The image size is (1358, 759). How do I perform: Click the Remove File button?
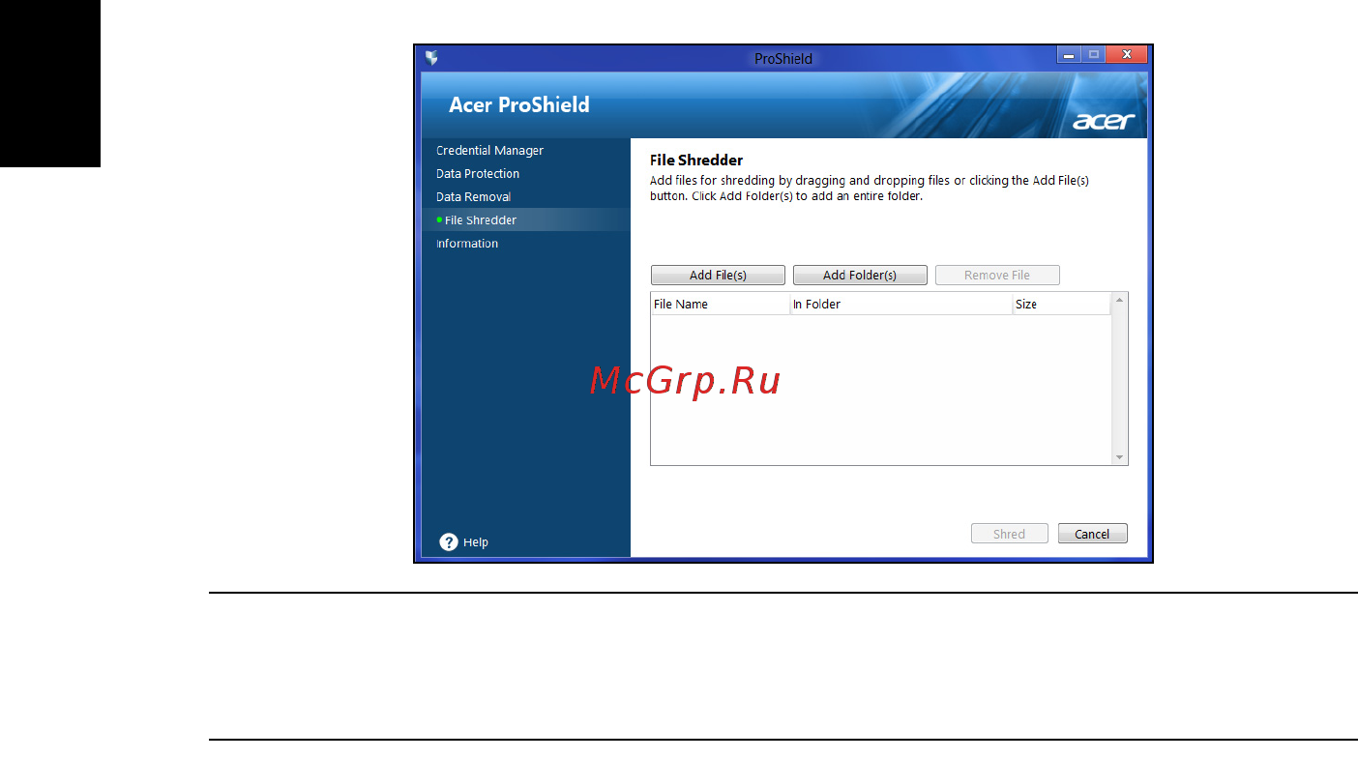(997, 276)
